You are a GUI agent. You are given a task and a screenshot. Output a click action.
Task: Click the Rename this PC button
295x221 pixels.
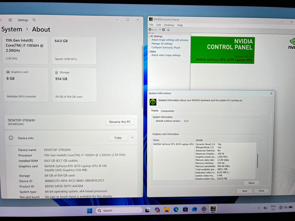click(120, 122)
